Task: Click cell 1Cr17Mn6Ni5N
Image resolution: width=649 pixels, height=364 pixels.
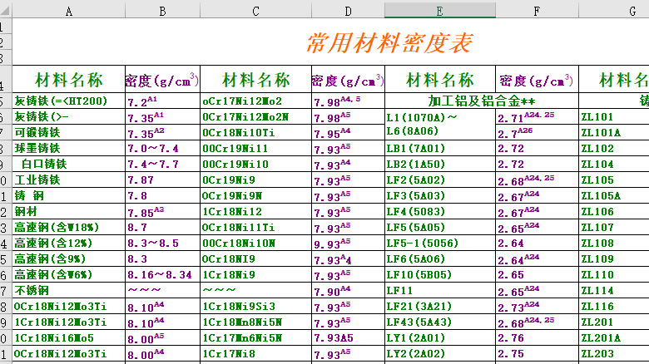Action: [255, 338]
